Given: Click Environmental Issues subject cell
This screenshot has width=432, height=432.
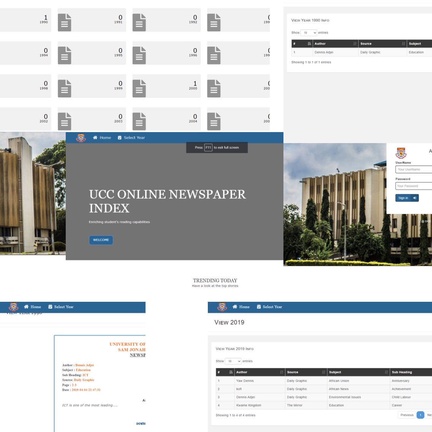Looking at the screenshot, I should click(x=358, y=397).
